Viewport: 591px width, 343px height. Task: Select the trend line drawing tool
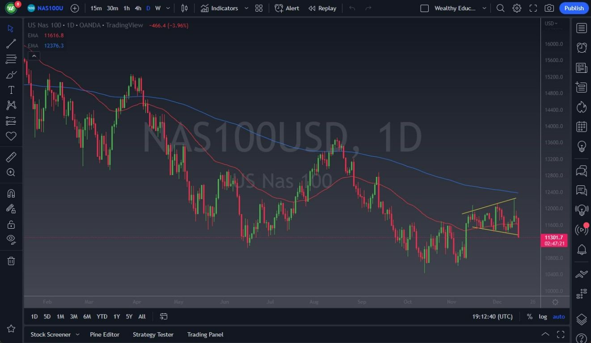click(x=11, y=43)
